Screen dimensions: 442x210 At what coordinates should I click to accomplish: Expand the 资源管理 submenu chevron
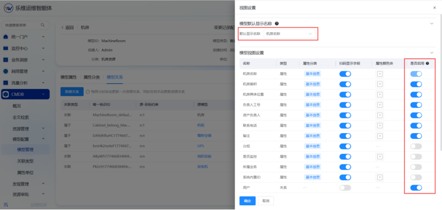pyautogui.click(x=44, y=128)
